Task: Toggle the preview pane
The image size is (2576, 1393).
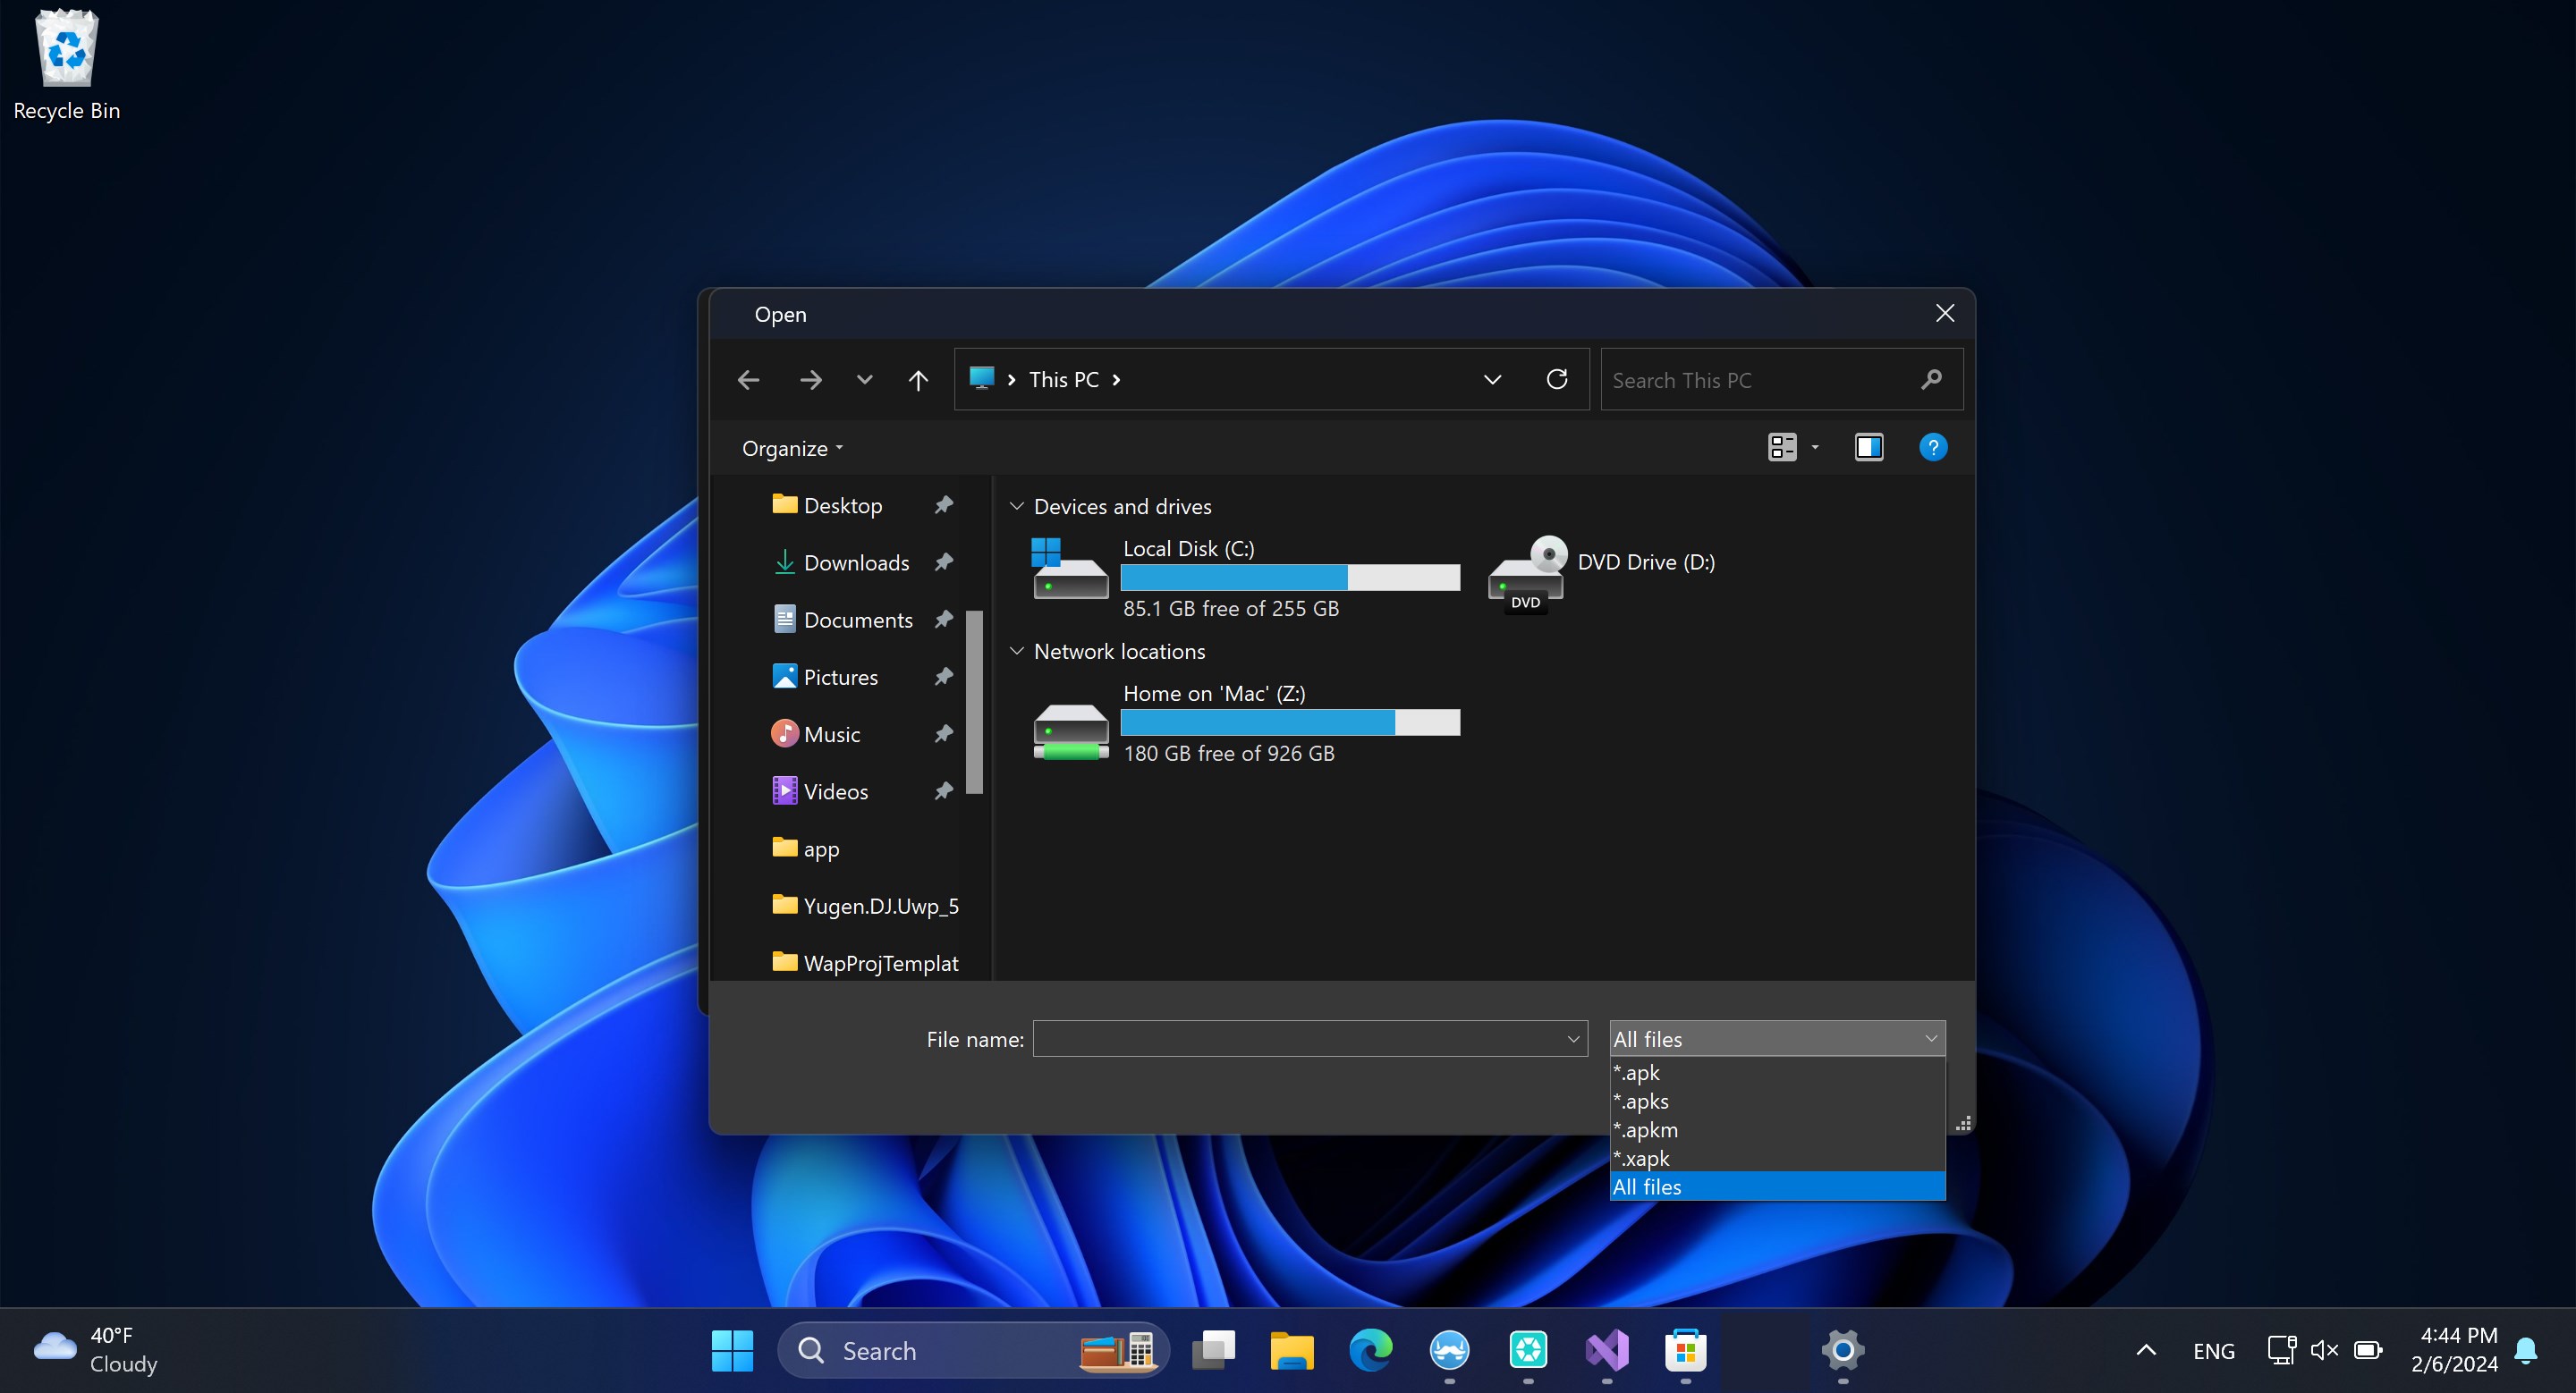Action: [1868, 447]
